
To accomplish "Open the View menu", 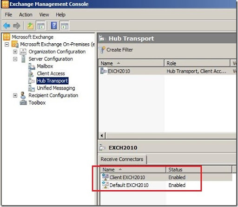I will tap(44, 15).
